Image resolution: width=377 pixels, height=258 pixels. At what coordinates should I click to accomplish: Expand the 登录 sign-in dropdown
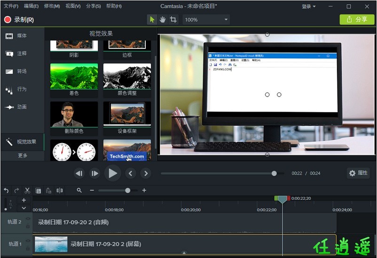point(309,7)
